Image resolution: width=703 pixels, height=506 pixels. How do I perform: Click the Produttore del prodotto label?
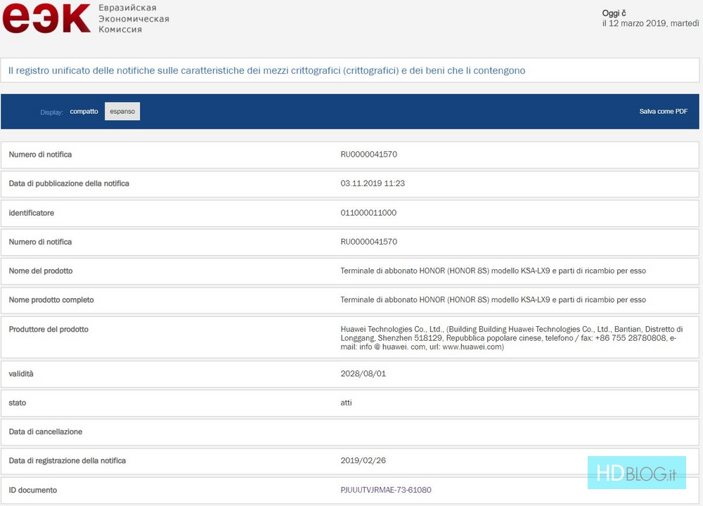(49, 329)
